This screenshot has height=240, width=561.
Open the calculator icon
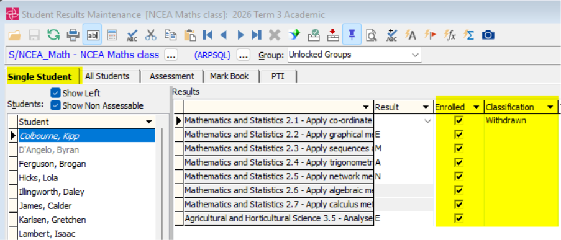coord(112,35)
